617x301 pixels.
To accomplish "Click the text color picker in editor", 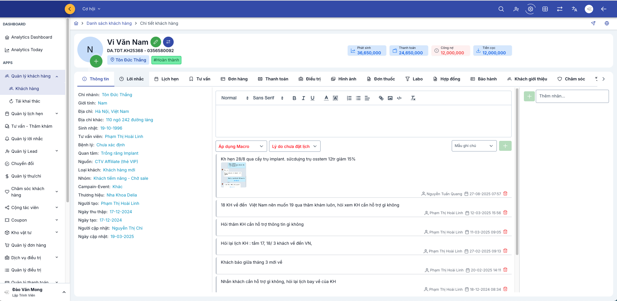I will tap(326, 98).
